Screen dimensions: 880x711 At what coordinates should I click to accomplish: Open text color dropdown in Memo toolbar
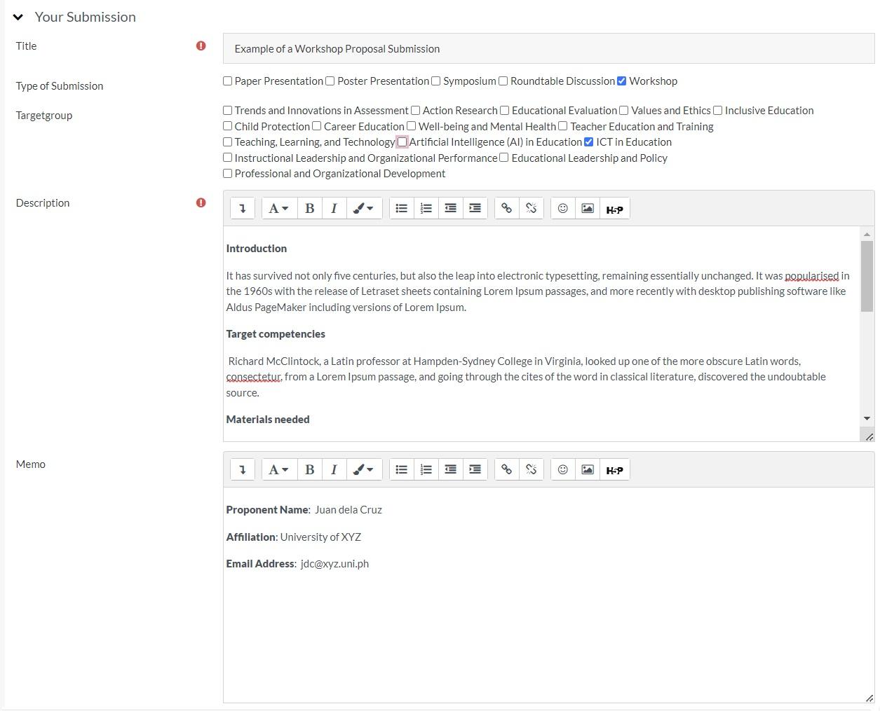pos(363,469)
